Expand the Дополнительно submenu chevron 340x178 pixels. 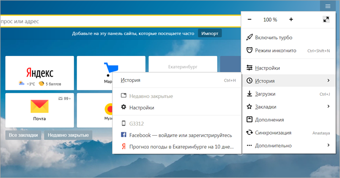(328, 145)
